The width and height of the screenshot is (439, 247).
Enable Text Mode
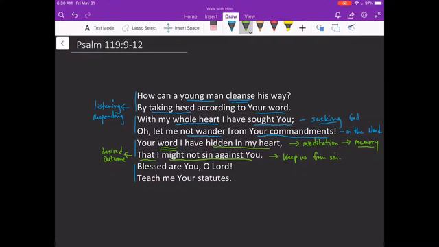99,28
